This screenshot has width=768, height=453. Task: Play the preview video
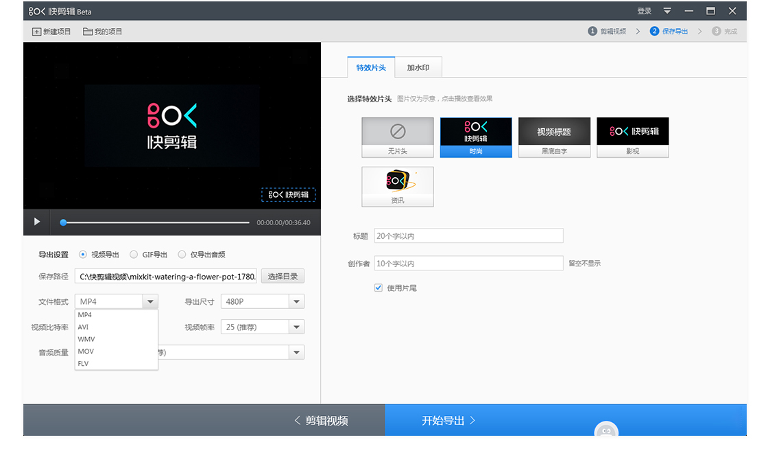pos(37,222)
